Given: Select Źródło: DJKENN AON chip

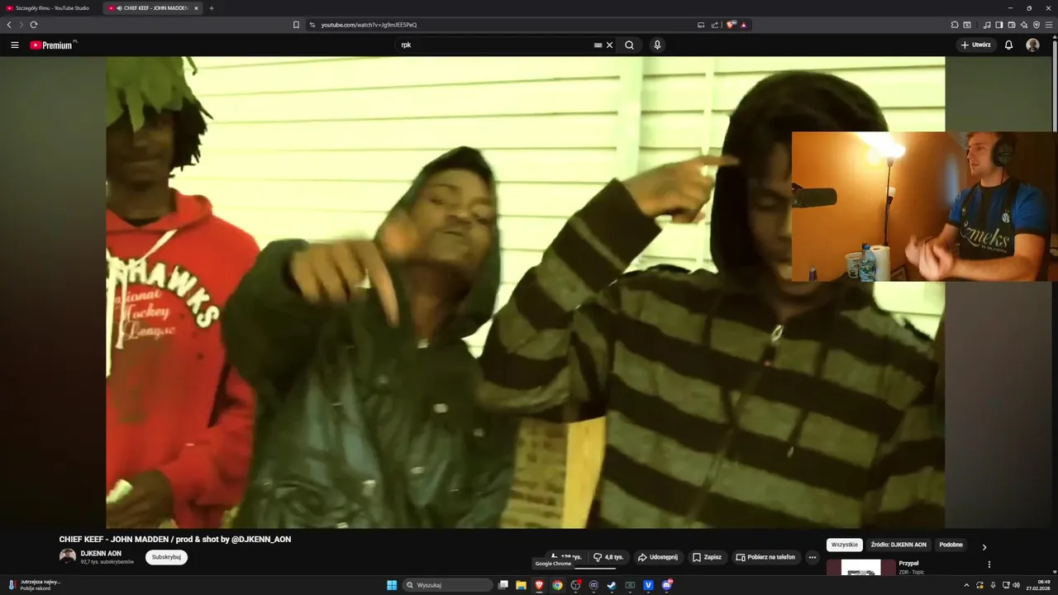Looking at the screenshot, I should (x=898, y=545).
